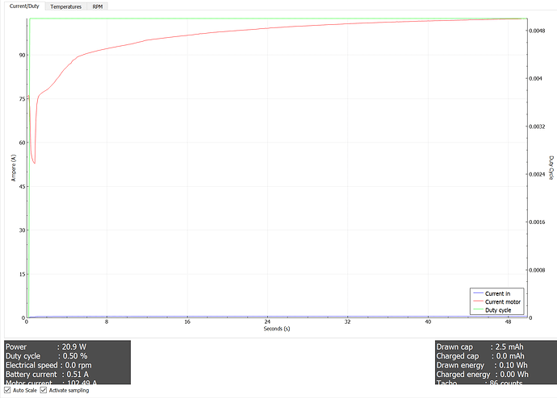
Task: Click the Seconds (s) axis title
Action: 277,329
